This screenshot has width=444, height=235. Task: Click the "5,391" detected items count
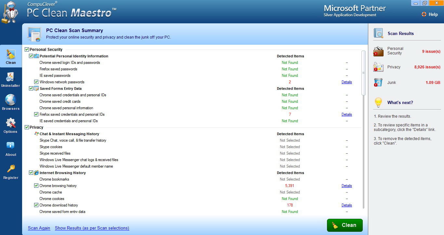click(x=290, y=186)
